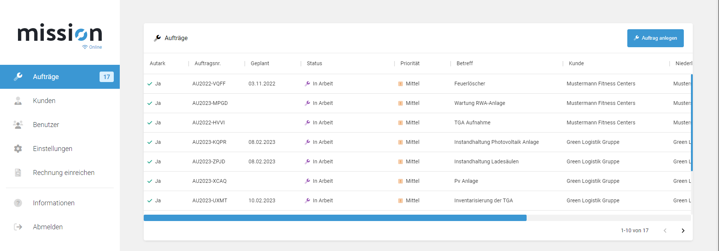Screen dimensions: 719x251
Task: Sort by the Priorität column header
Action: click(410, 64)
